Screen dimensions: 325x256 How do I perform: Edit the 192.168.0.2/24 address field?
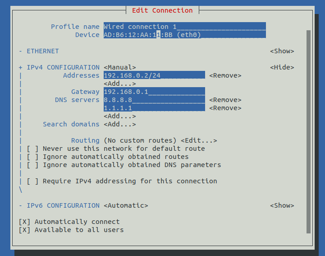(x=155, y=75)
